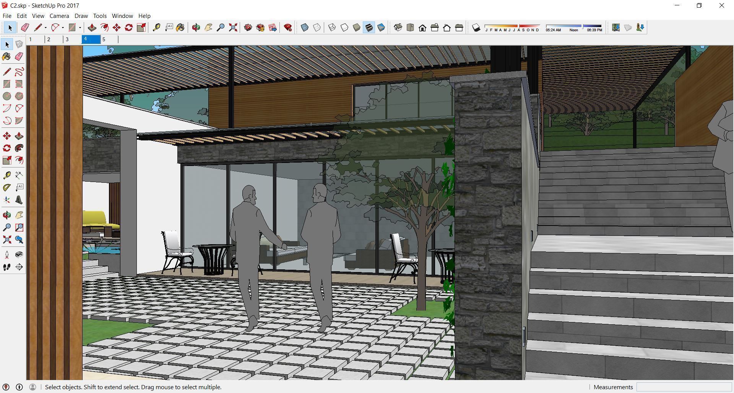Open the View menu
This screenshot has width=734, height=393.
coord(38,16)
